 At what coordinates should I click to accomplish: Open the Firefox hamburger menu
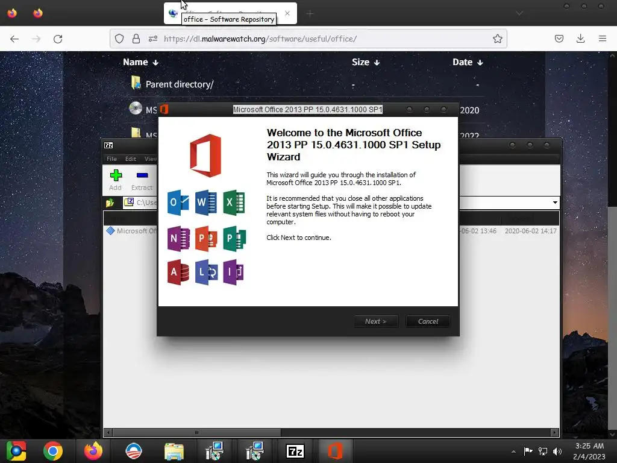603,39
